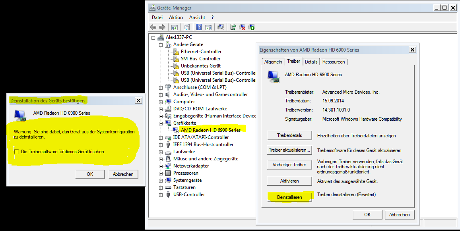This screenshot has width=460, height=231.
Task: Open the Ansicht menu
Action: pyautogui.click(x=197, y=17)
